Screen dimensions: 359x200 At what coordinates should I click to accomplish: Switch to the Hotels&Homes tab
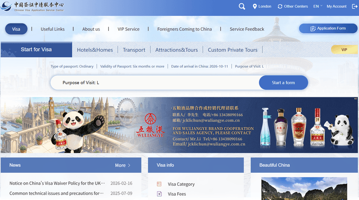95,50
